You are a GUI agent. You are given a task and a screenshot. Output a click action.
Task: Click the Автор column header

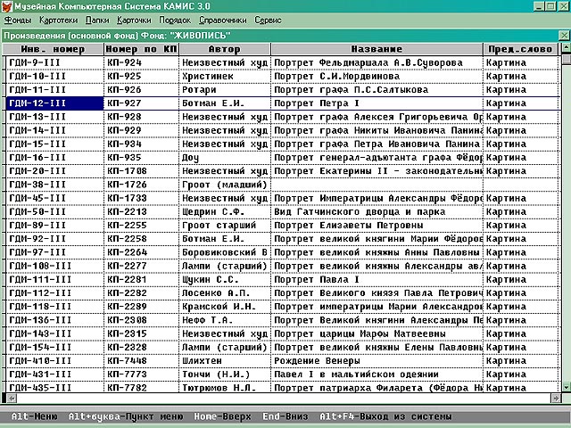coord(225,49)
